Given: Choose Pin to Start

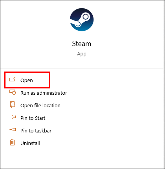Looking at the screenshot, I should coord(33,118).
